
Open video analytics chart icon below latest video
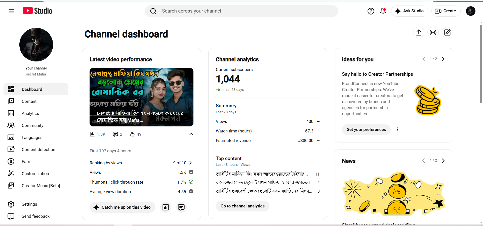point(166,207)
